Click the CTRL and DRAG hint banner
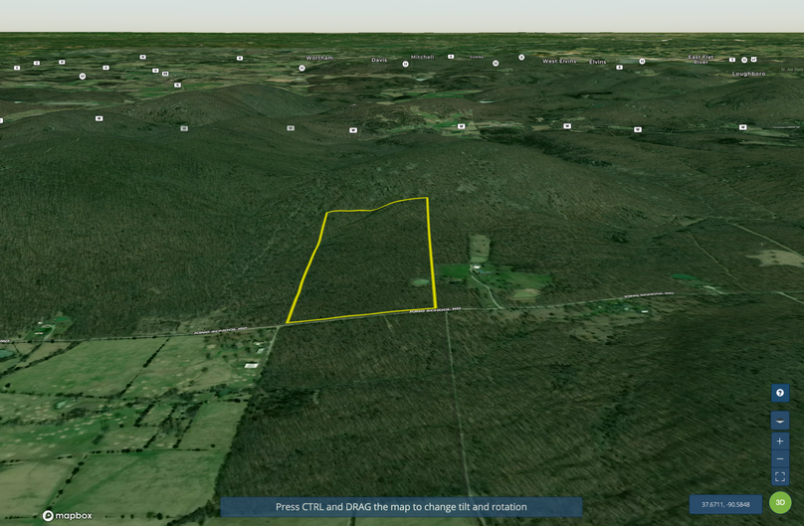 (x=401, y=507)
